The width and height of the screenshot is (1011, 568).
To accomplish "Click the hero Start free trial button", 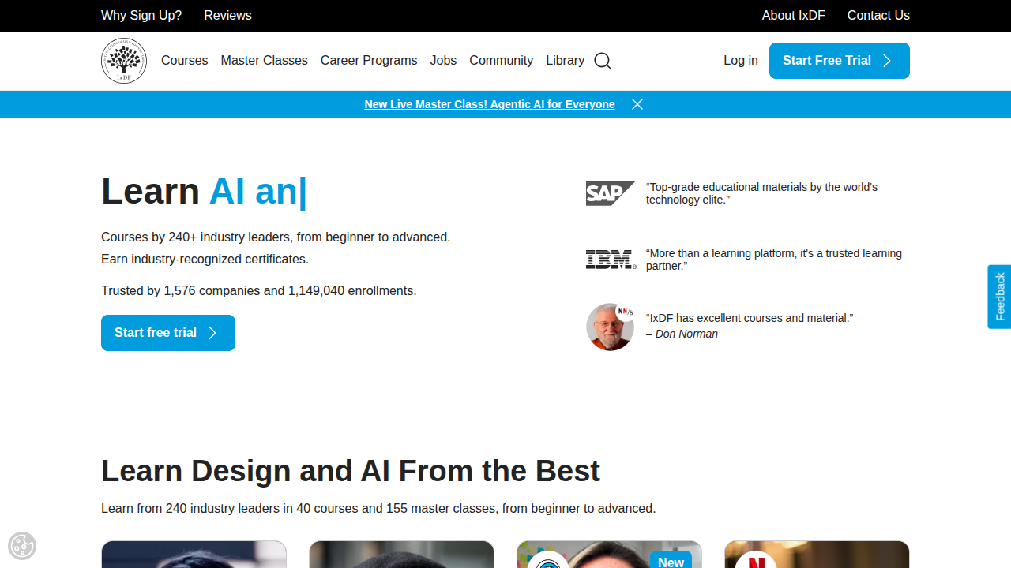I will (x=168, y=333).
